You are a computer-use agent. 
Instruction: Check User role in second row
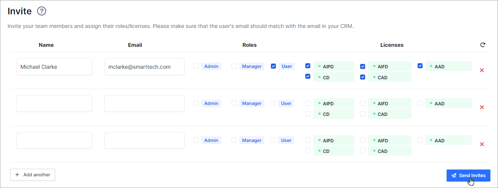(273, 103)
